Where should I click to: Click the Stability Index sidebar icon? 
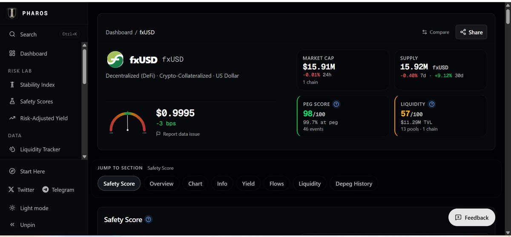(x=12, y=85)
